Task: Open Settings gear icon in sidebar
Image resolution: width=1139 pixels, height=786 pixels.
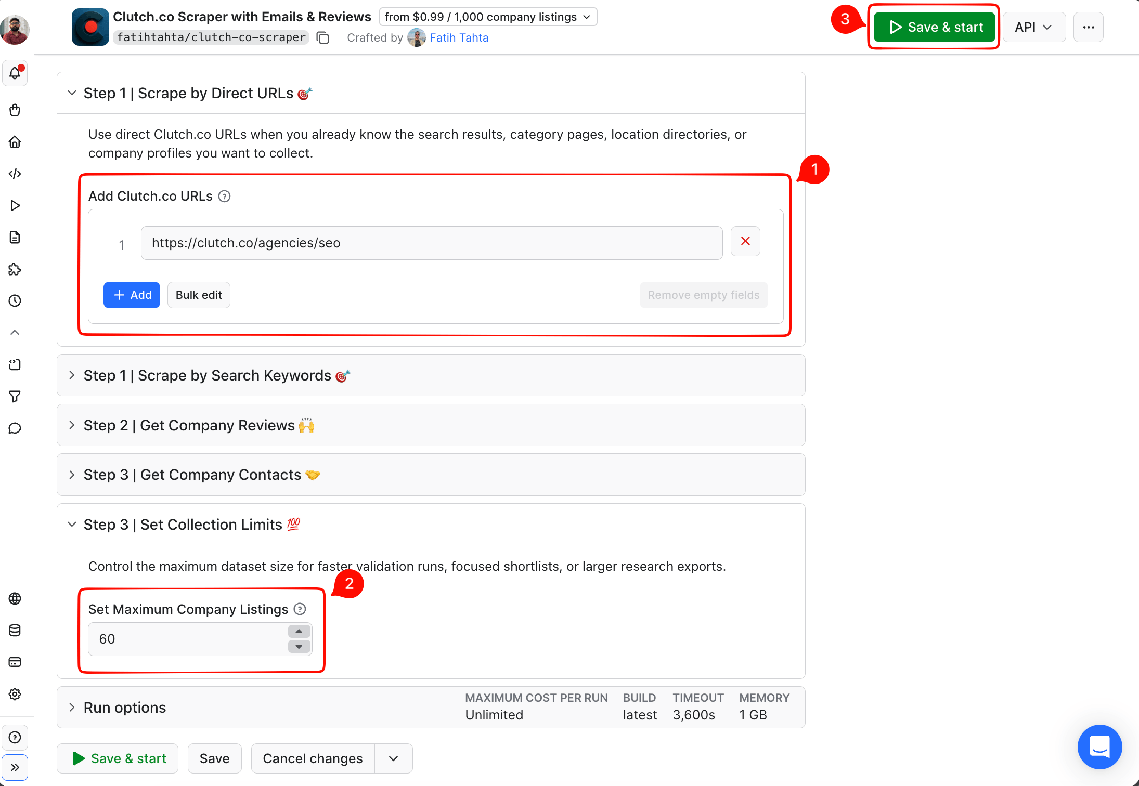Action: point(15,695)
